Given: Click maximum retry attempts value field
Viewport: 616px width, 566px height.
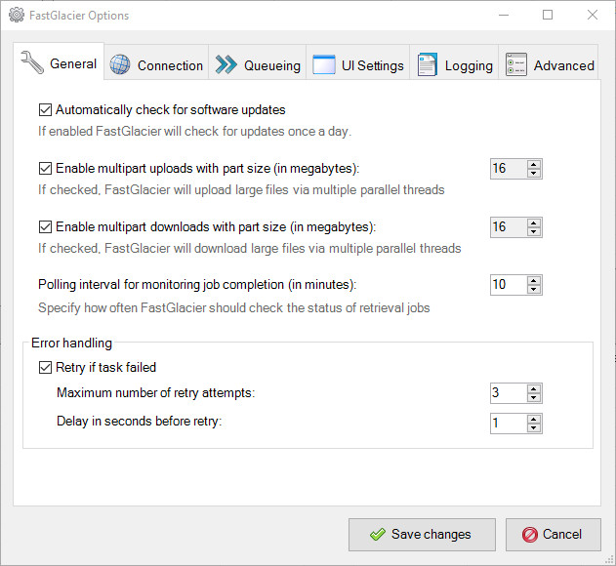Looking at the screenshot, I should (x=509, y=393).
